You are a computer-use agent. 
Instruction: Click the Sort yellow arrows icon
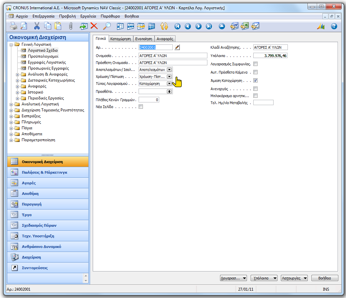[x=164, y=26]
